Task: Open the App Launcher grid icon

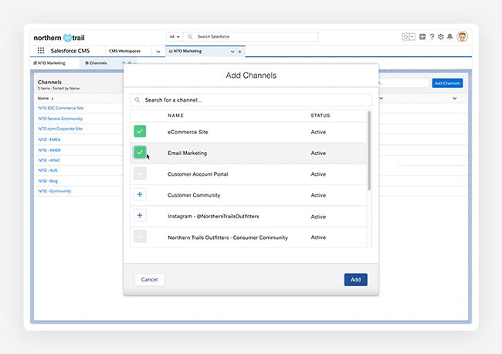Action: (x=41, y=51)
